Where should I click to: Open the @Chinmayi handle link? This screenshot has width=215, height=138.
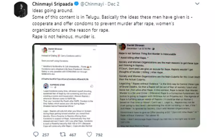tap(92, 4)
